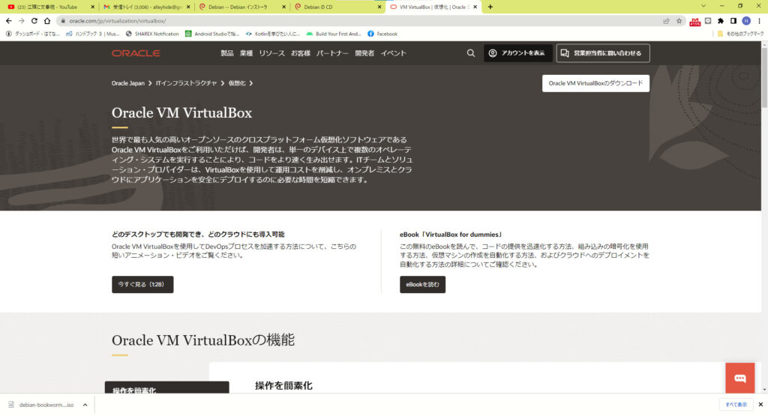This screenshot has width=768, height=416.
Task: Click Oracle VM VirtualBoxのダウンロード button
Action: 595,83
